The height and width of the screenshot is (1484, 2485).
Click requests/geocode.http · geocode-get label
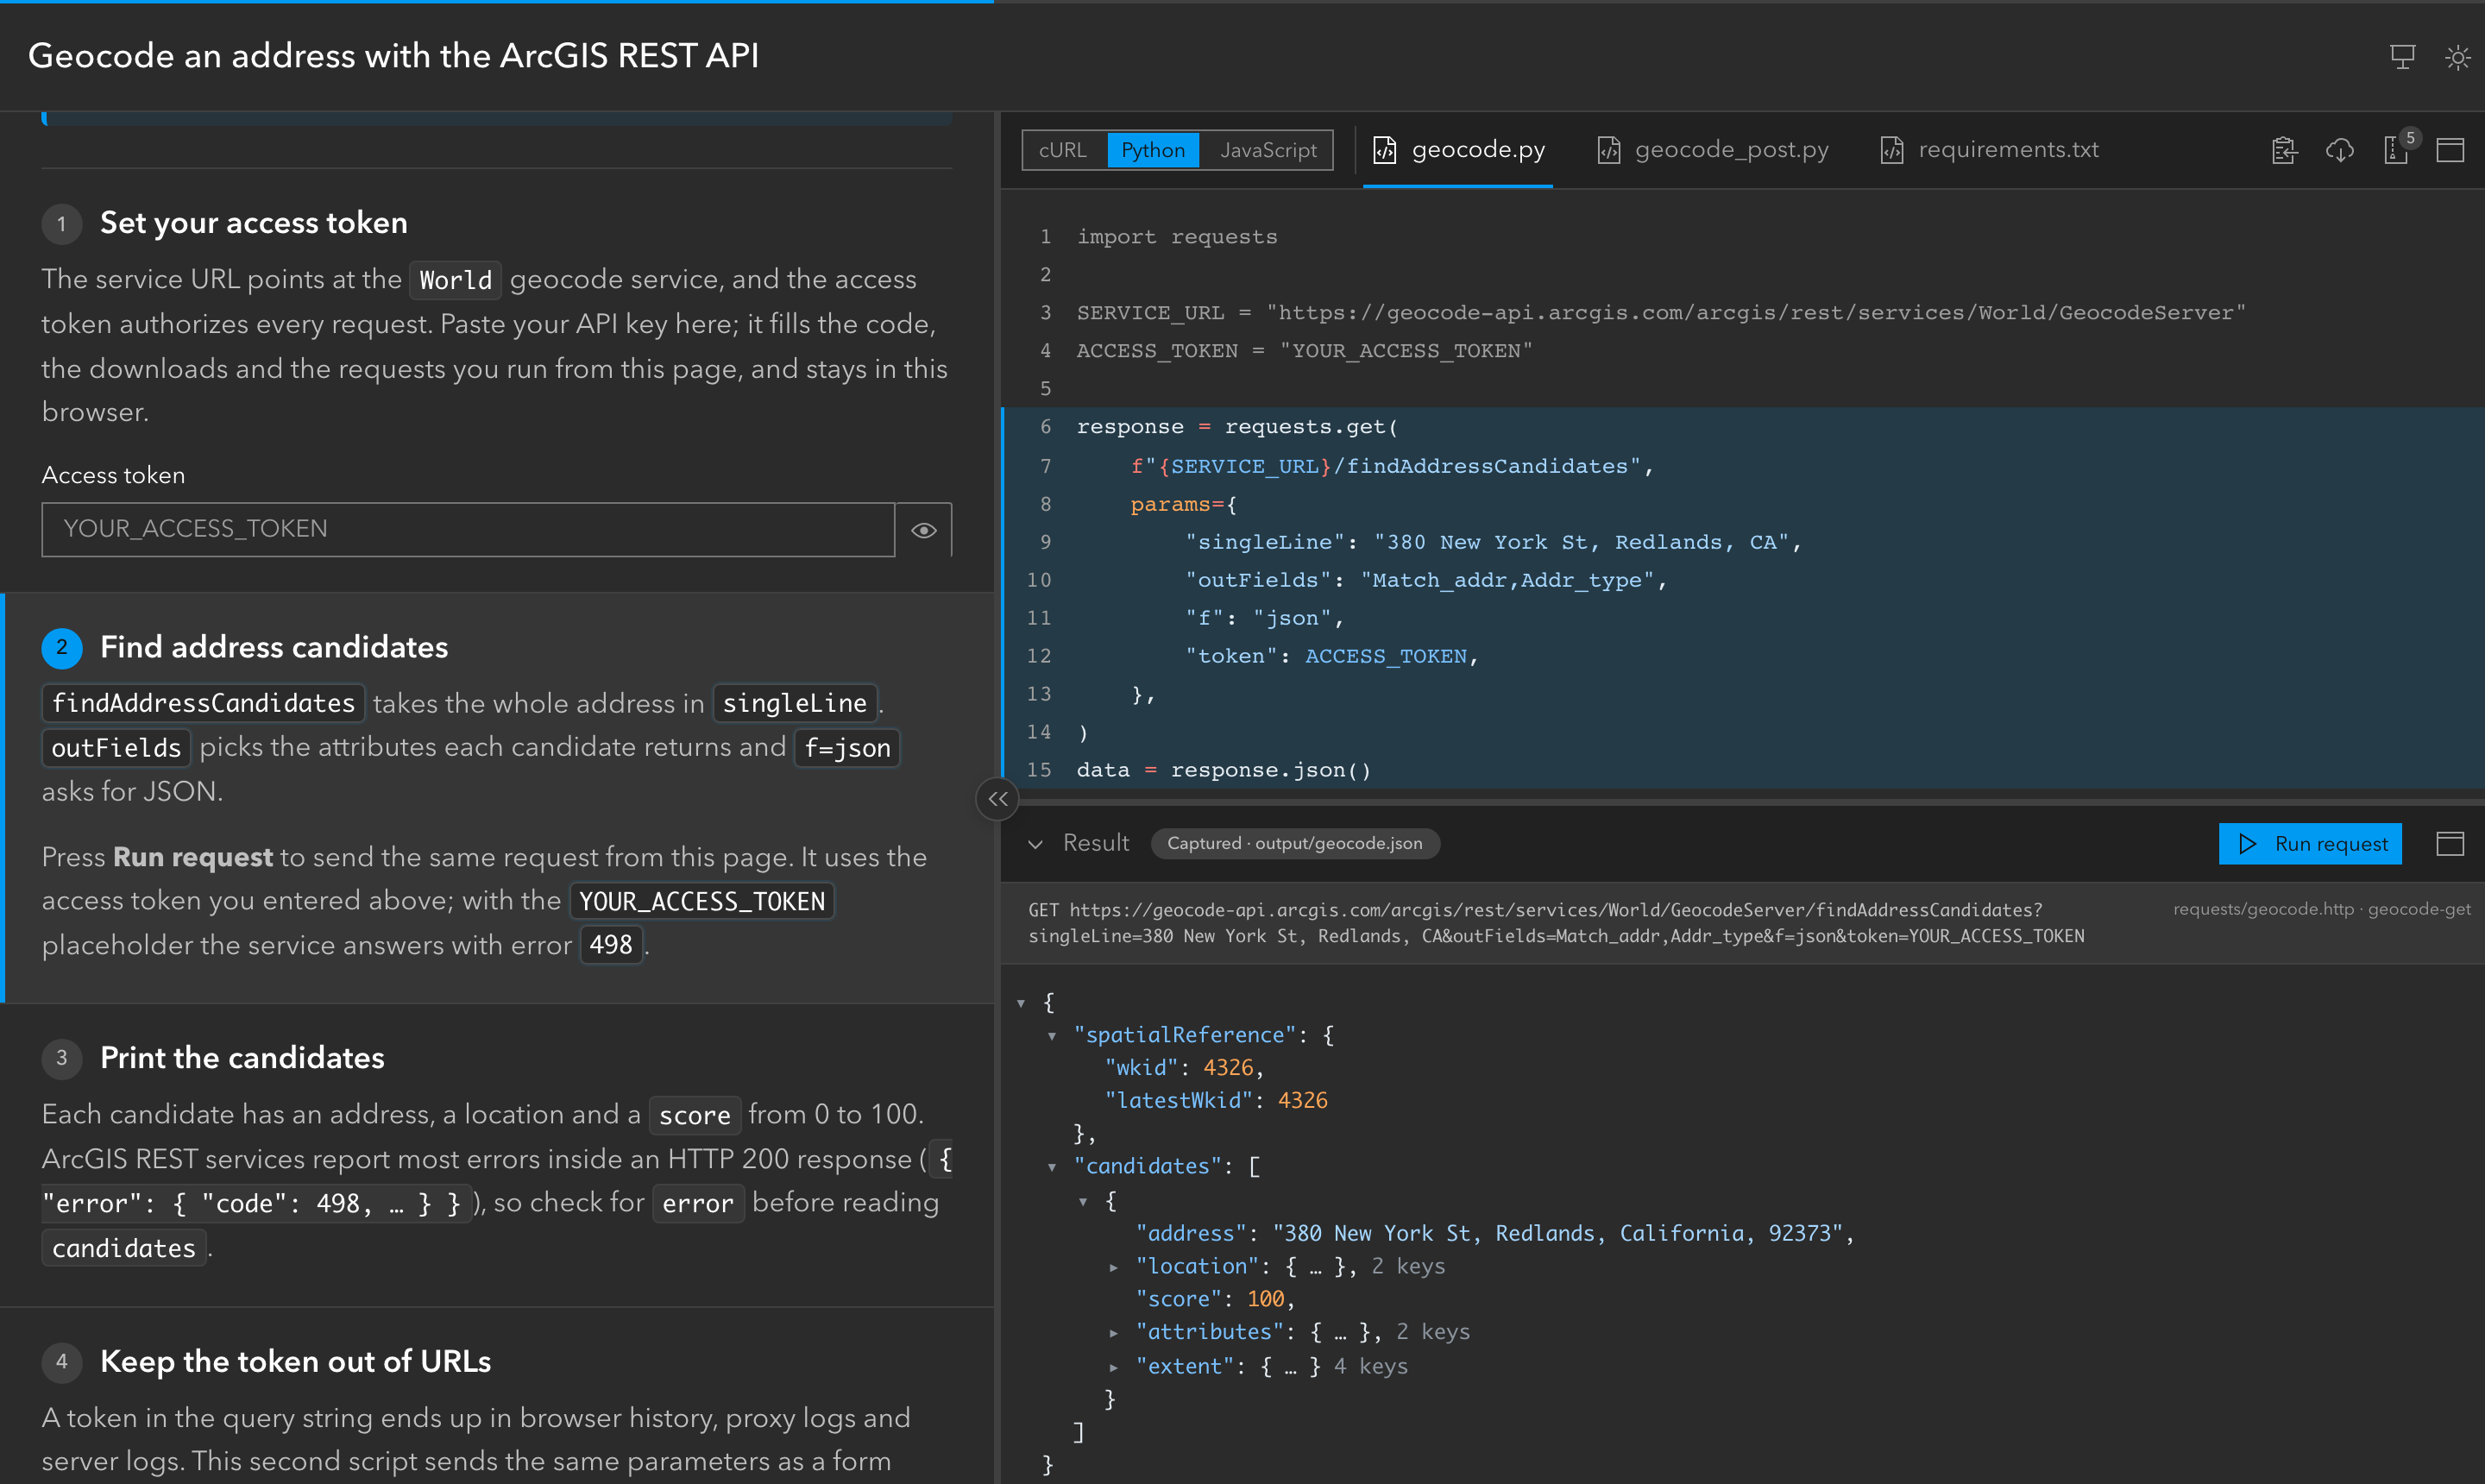(2321, 909)
